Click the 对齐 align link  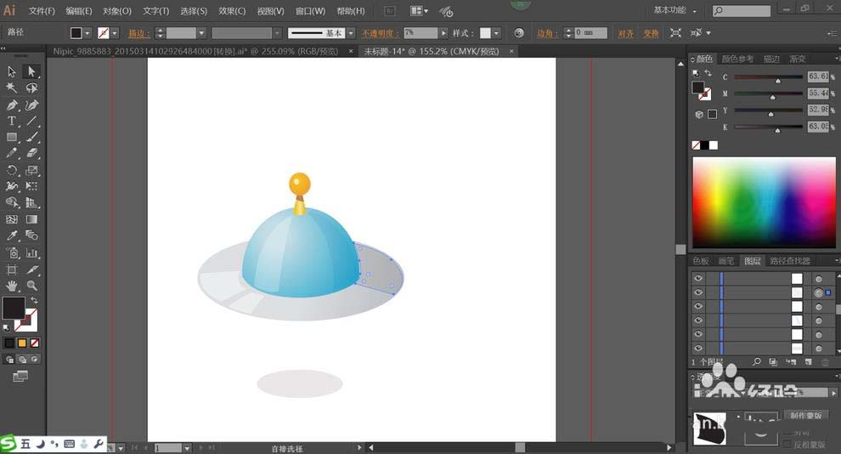pyautogui.click(x=625, y=33)
